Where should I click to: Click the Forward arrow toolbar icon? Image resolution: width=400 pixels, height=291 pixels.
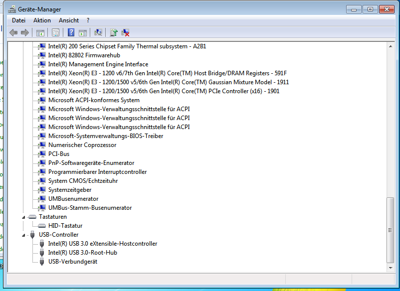(25, 32)
